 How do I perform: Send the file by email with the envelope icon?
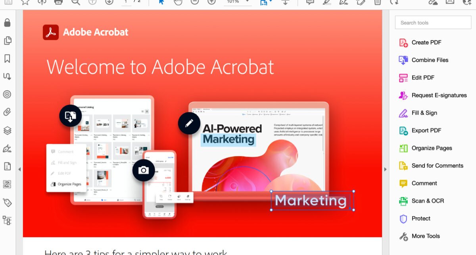[450, 2]
